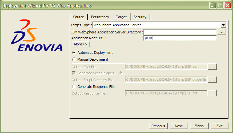The width and height of the screenshot is (233, 133).
Task: Maximize the Deployment Wizard window
Action: 220,6
